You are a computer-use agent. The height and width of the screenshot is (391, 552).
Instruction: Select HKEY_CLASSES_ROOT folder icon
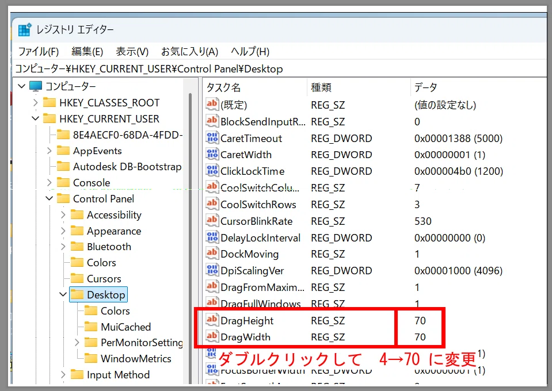tap(50, 103)
